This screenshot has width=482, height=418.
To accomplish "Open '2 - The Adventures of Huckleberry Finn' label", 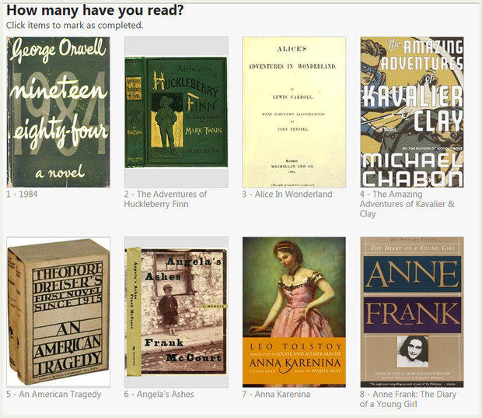I will click(166, 199).
